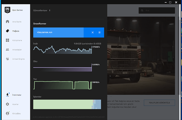
Task: Click the Unreal Engine logo icon
Action: click(7, 59)
